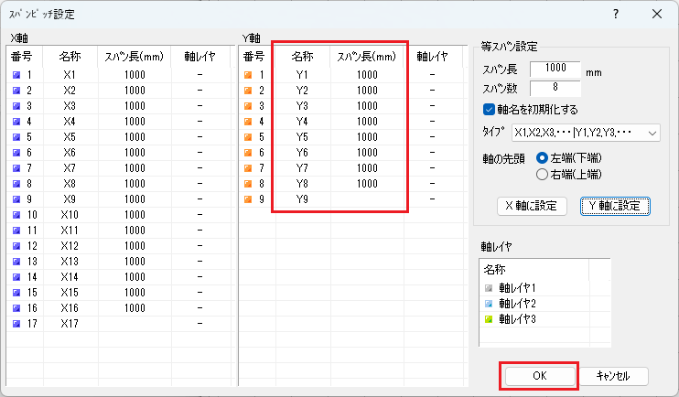Click the blue icon in X-axis row 1

tap(15, 75)
